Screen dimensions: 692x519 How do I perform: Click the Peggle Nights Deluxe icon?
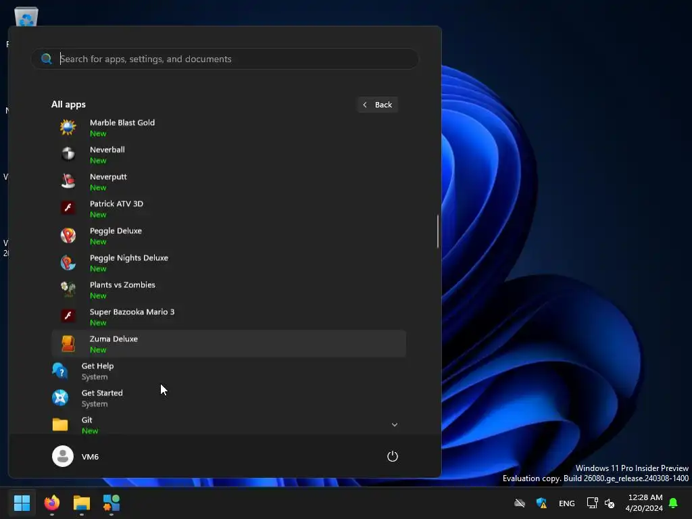point(68,262)
